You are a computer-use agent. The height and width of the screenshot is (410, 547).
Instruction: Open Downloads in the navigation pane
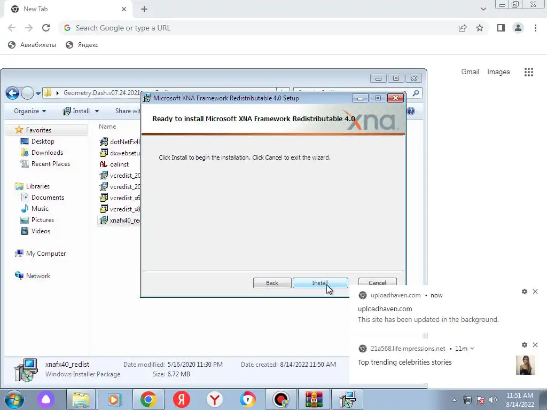point(47,152)
